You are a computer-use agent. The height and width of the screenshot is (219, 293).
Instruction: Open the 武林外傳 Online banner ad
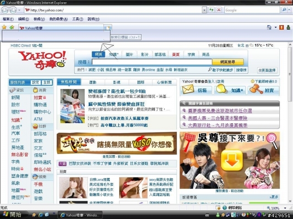pyautogui.click(x=117, y=143)
